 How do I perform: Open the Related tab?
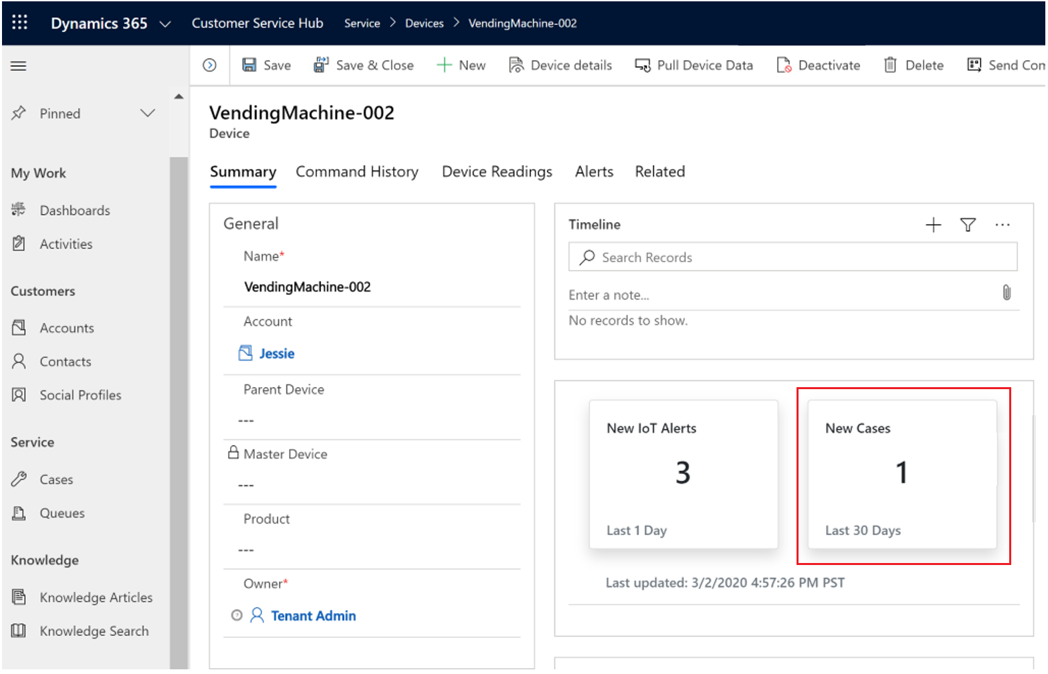click(659, 172)
